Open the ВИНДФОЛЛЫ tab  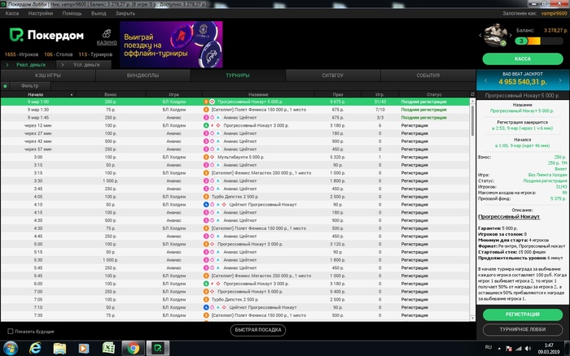142,76
